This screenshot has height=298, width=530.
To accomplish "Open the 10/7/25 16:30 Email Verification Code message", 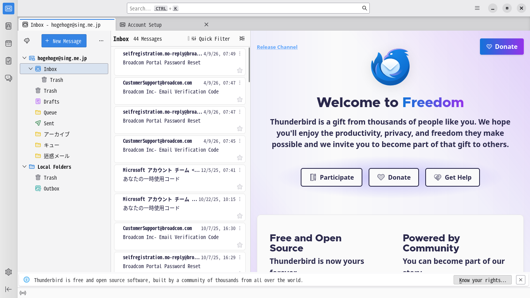I will pos(180,236).
